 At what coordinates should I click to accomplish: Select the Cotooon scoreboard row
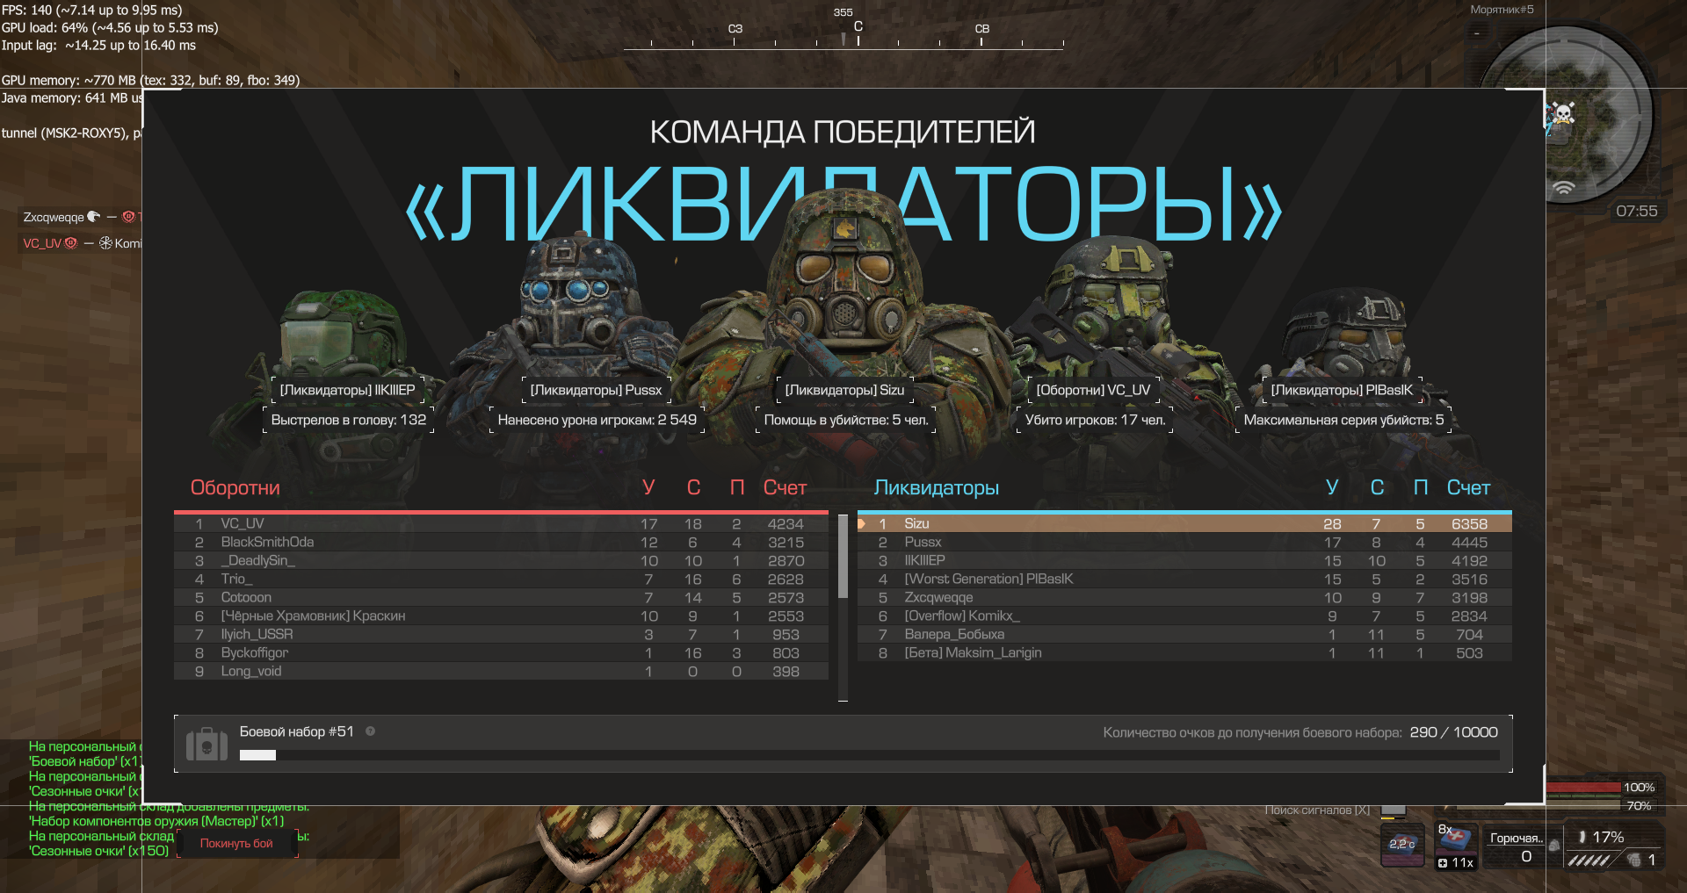point(501,598)
